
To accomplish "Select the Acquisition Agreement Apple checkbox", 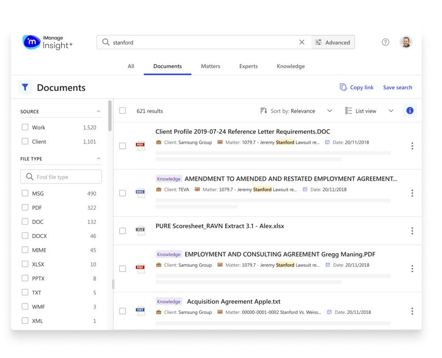I will 122,311.
